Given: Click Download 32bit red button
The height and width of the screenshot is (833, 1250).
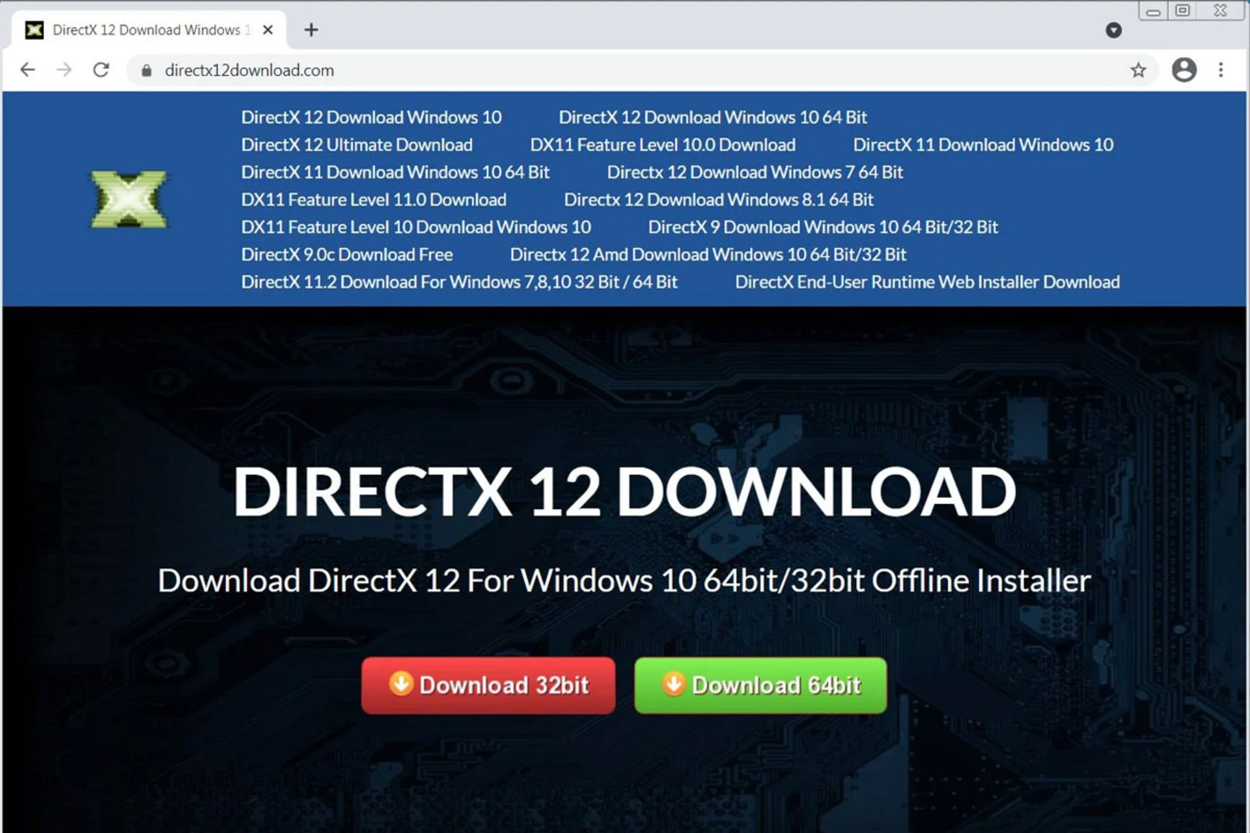Looking at the screenshot, I should pos(488,685).
